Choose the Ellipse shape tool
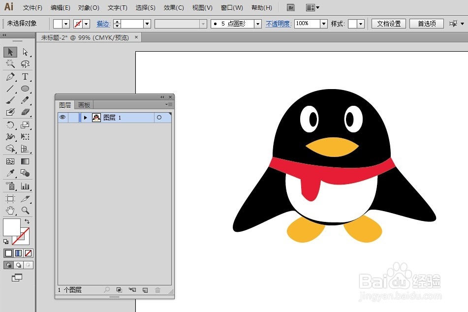Image resolution: width=468 pixels, height=312 pixels. point(25,89)
